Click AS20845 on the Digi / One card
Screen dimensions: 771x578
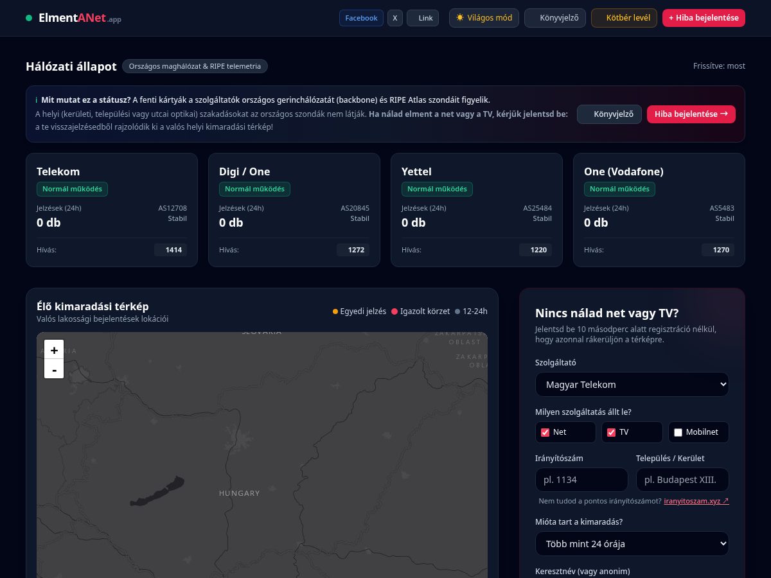click(x=355, y=208)
